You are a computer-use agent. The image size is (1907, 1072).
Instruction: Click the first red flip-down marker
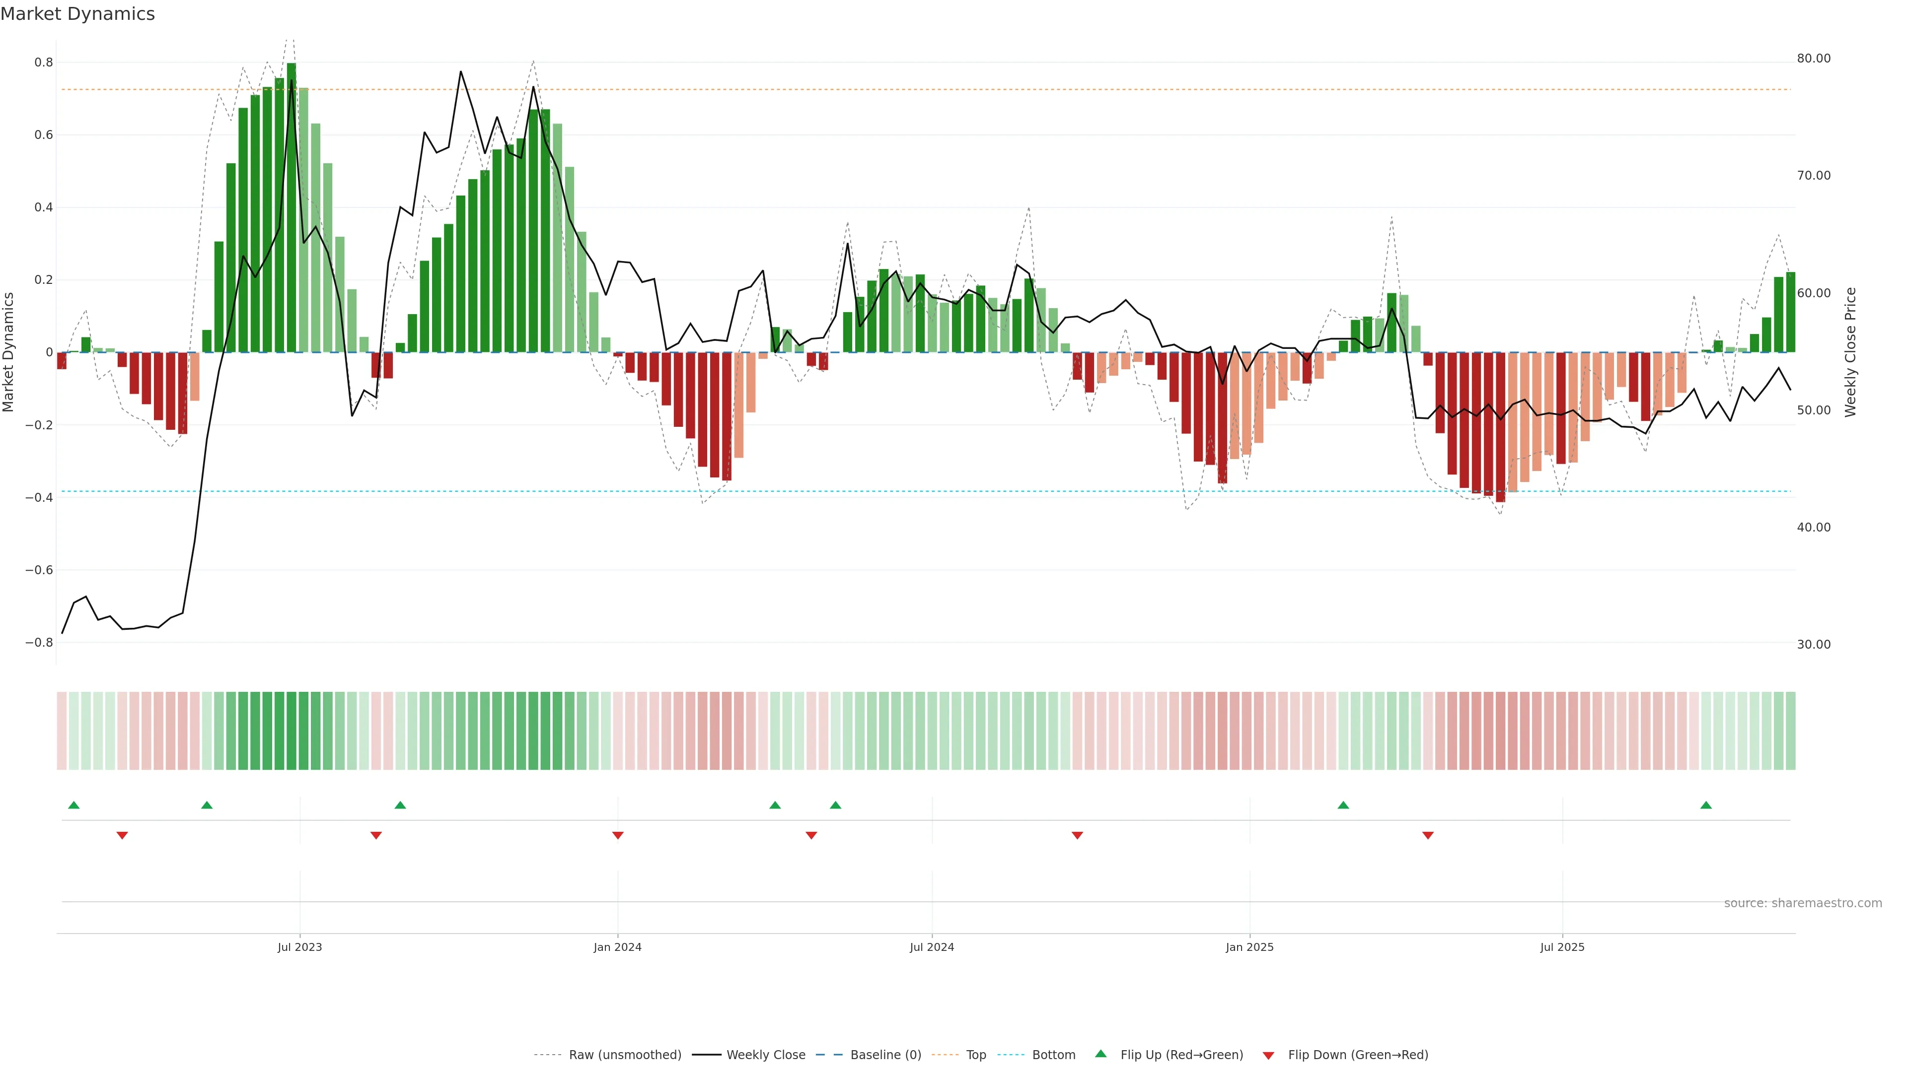(x=122, y=835)
